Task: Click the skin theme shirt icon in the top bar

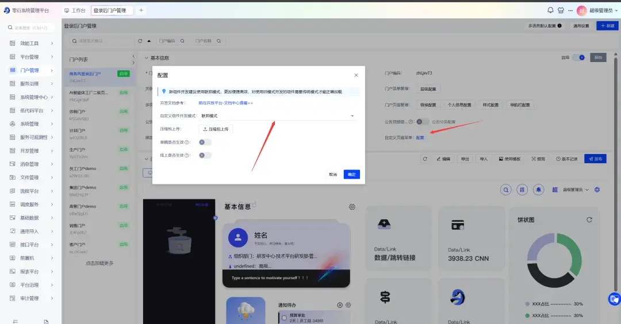Action: pyautogui.click(x=561, y=10)
